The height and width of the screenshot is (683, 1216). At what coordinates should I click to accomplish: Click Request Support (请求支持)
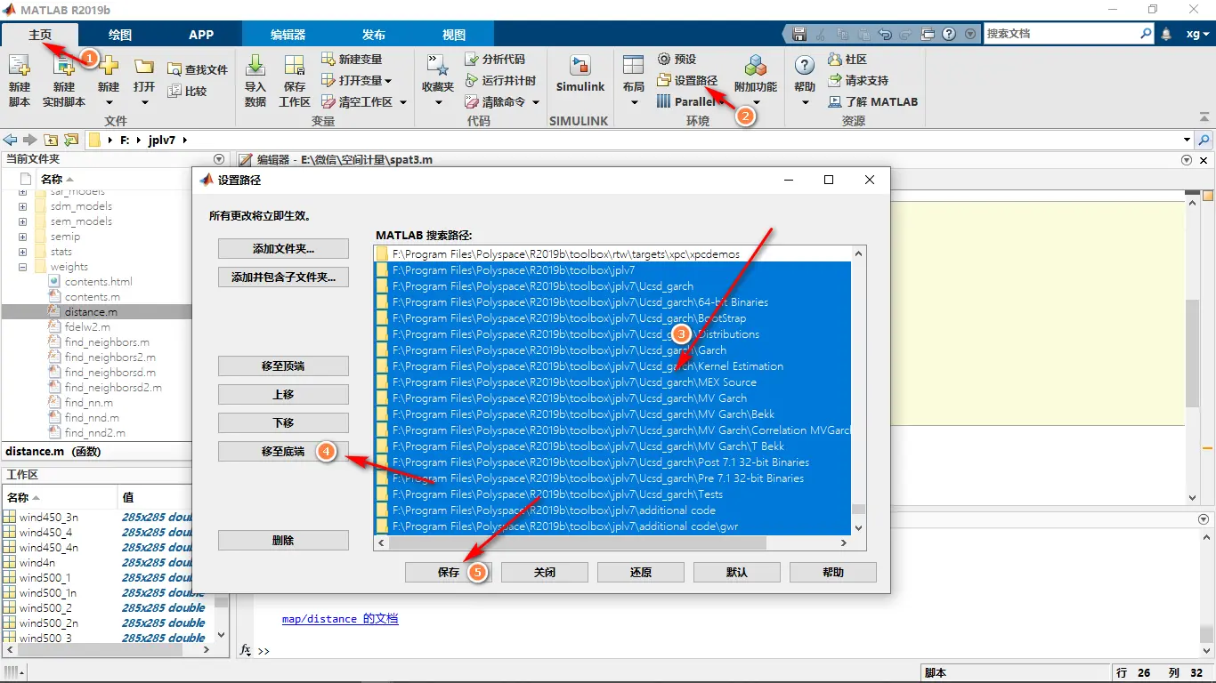pos(858,80)
